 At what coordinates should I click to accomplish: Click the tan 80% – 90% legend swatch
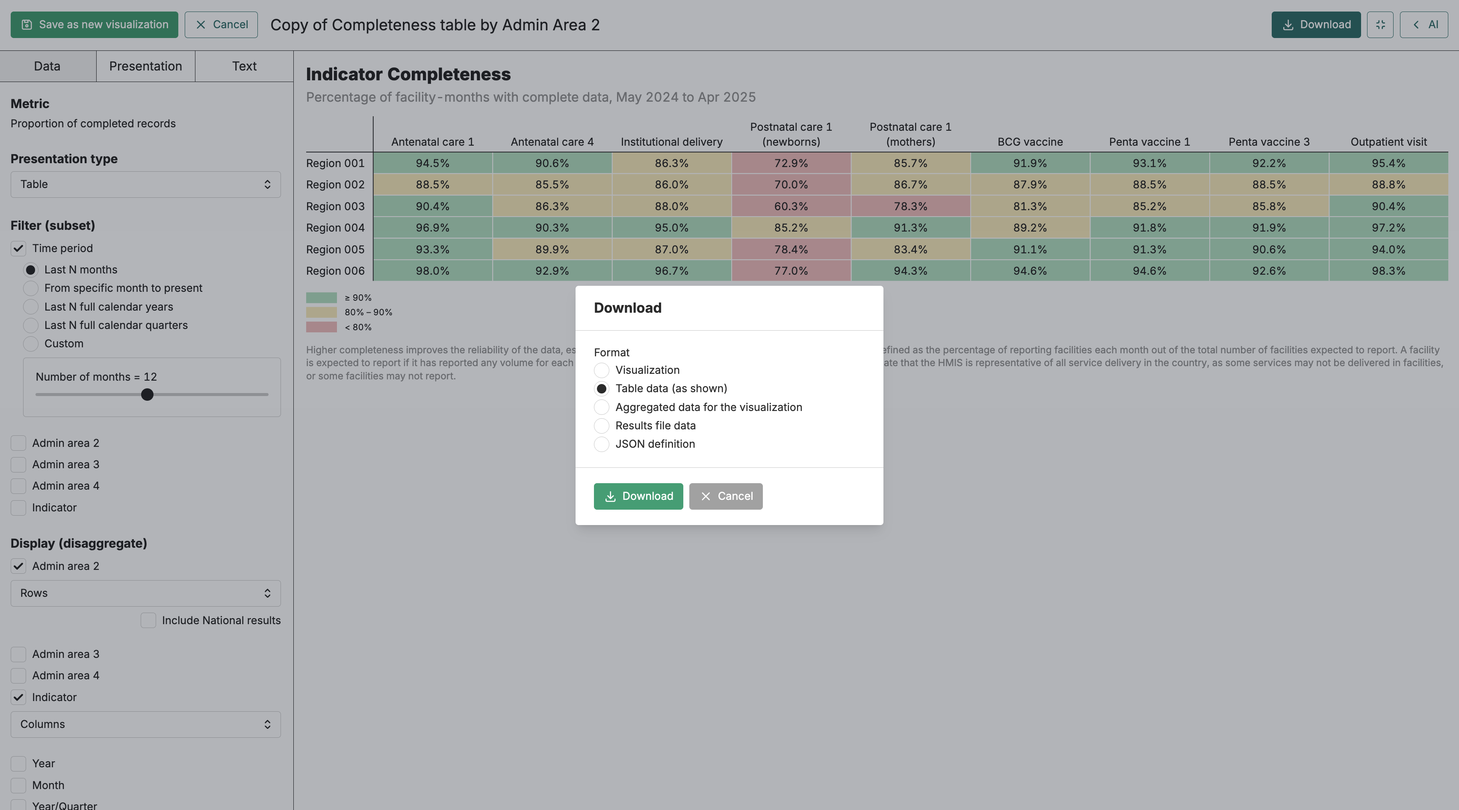coord(321,312)
